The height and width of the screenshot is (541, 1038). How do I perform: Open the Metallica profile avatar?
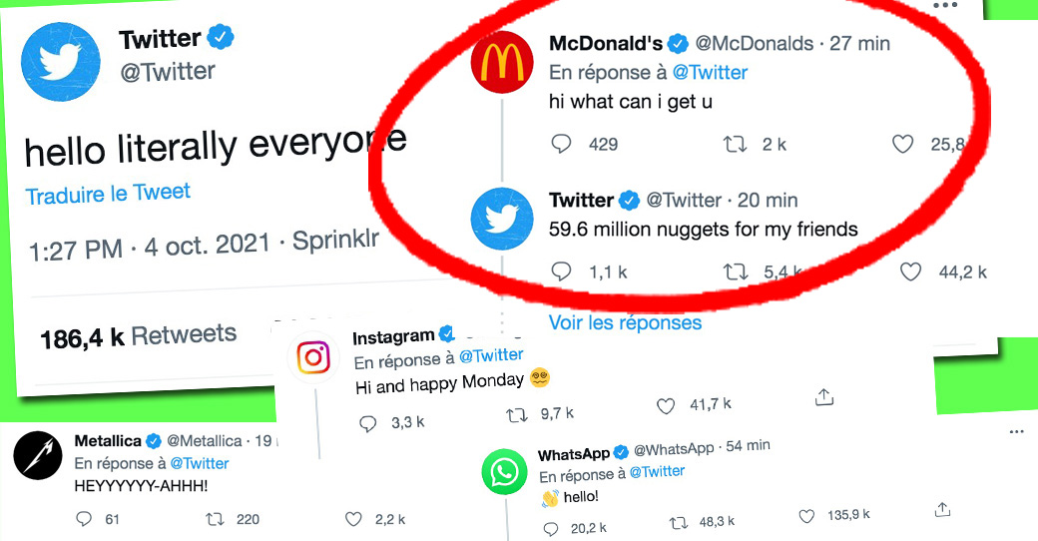click(x=38, y=455)
